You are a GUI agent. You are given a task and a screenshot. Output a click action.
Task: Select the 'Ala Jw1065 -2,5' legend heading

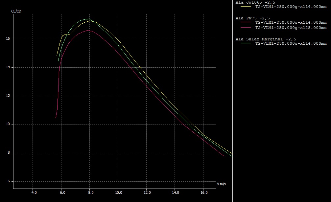tap(255, 2)
